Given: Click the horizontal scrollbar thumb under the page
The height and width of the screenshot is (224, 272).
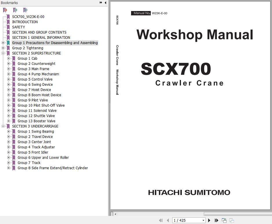Looking at the screenshot, I should tap(238, 214).
